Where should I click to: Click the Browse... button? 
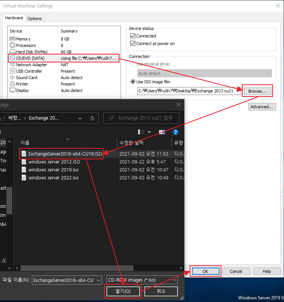(257, 91)
